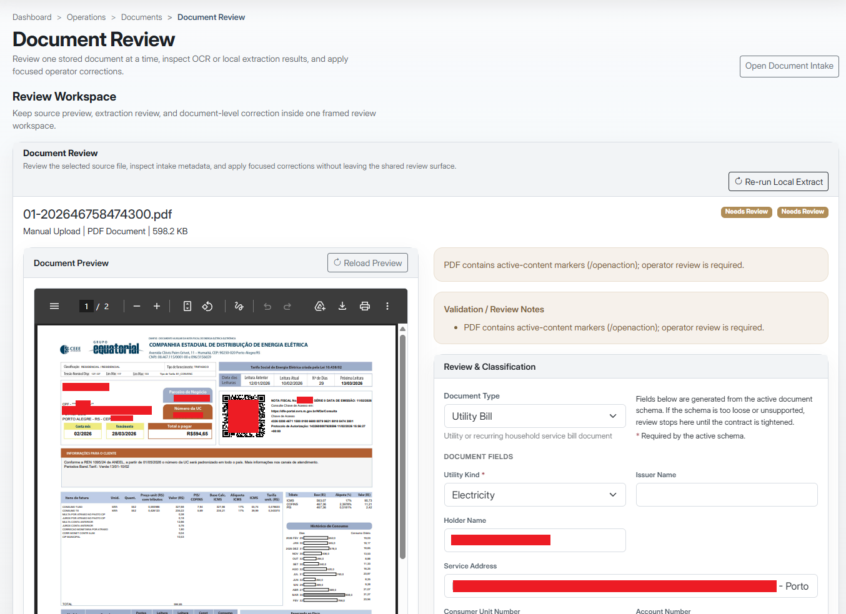Screen dimensions: 846x614
Task: Rotate the PDF page
Action: click(x=207, y=306)
